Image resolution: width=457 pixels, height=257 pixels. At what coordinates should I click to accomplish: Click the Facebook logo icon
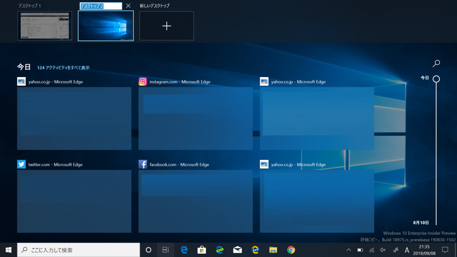[143, 164]
